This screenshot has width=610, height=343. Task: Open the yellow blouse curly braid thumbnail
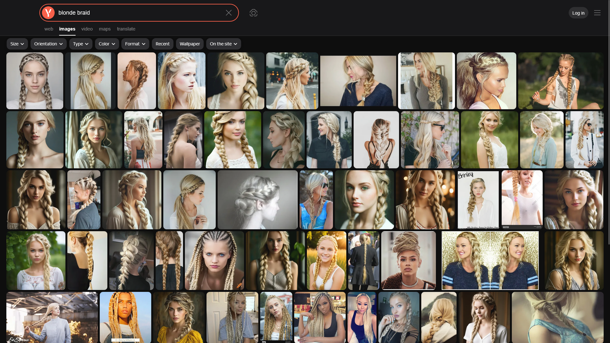tap(179, 318)
